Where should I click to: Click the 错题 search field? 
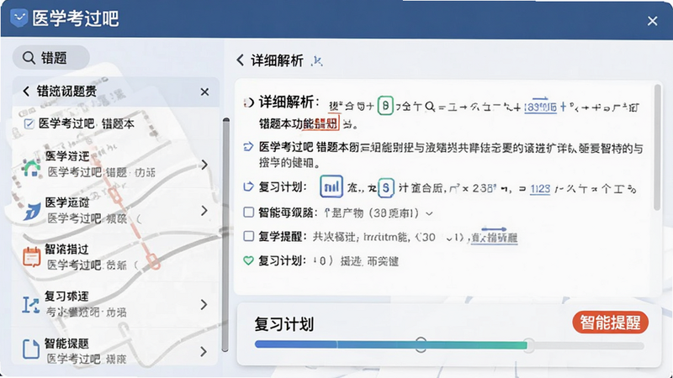coord(51,57)
